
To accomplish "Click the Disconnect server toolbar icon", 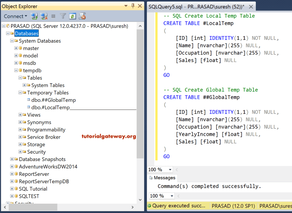I will pos(44,16).
